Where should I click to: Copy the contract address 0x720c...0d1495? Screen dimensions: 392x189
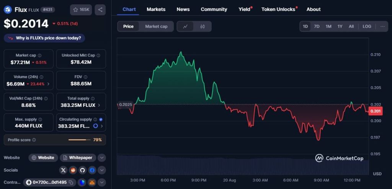[x=71, y=182]
